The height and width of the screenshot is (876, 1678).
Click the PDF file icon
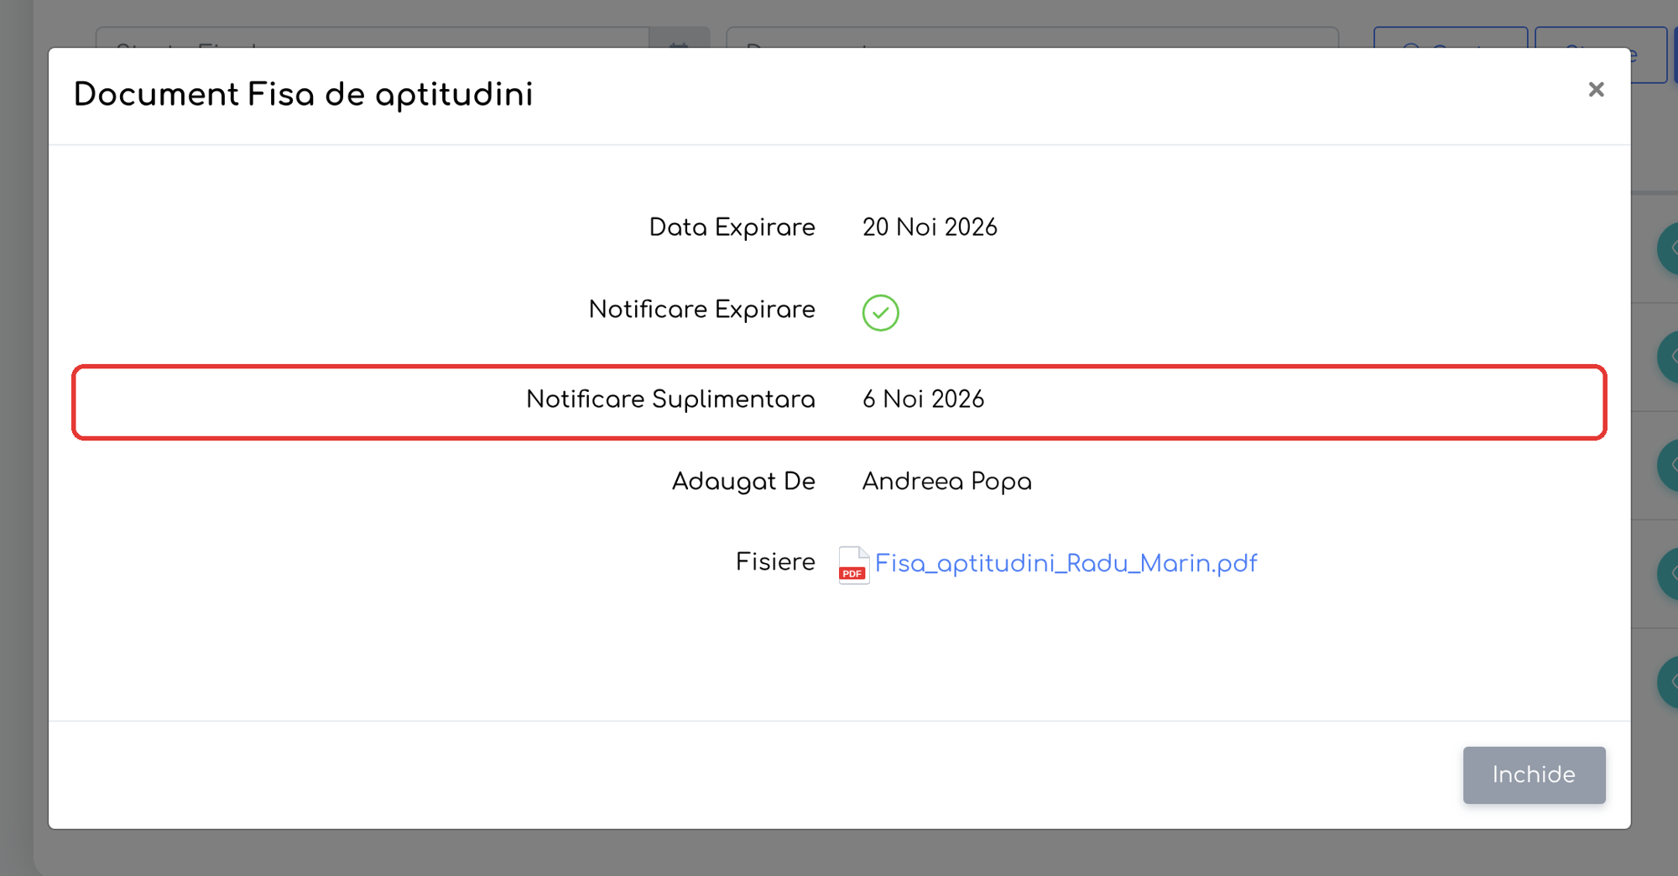[854, 565]
